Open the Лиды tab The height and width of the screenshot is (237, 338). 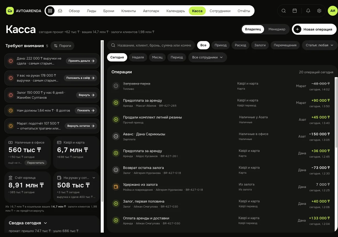[x=91, y=11]
